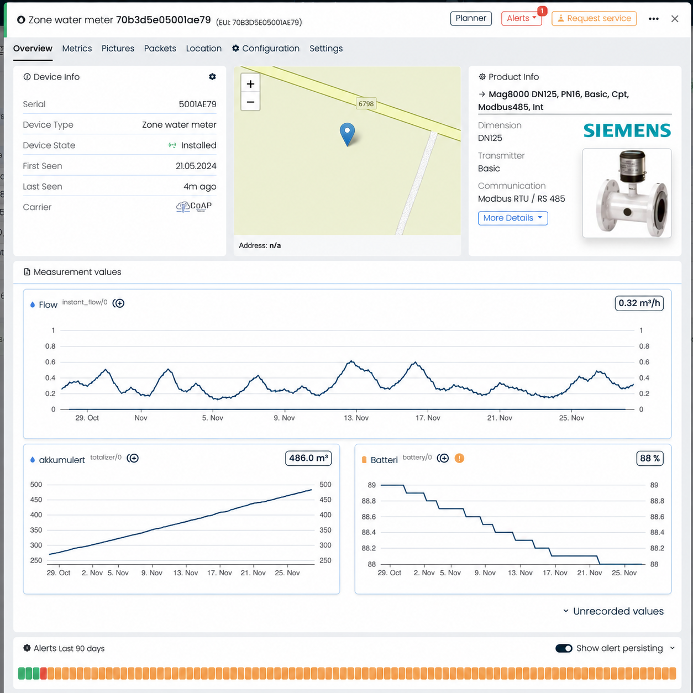Click the battery/0 label
This screenshot has height=693, width=693.
tap(417, 457)
